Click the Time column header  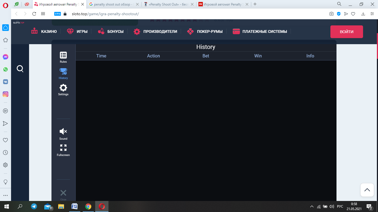tap(101, 56)
